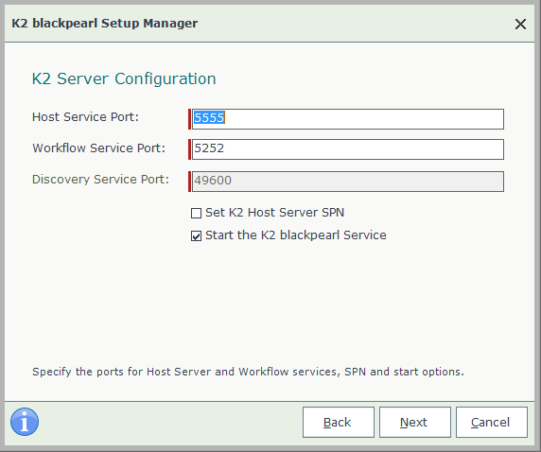Enable the Set K2 Host Server SPN checkbox
This screenshot has width=541, height=452.
pos(196,213)
